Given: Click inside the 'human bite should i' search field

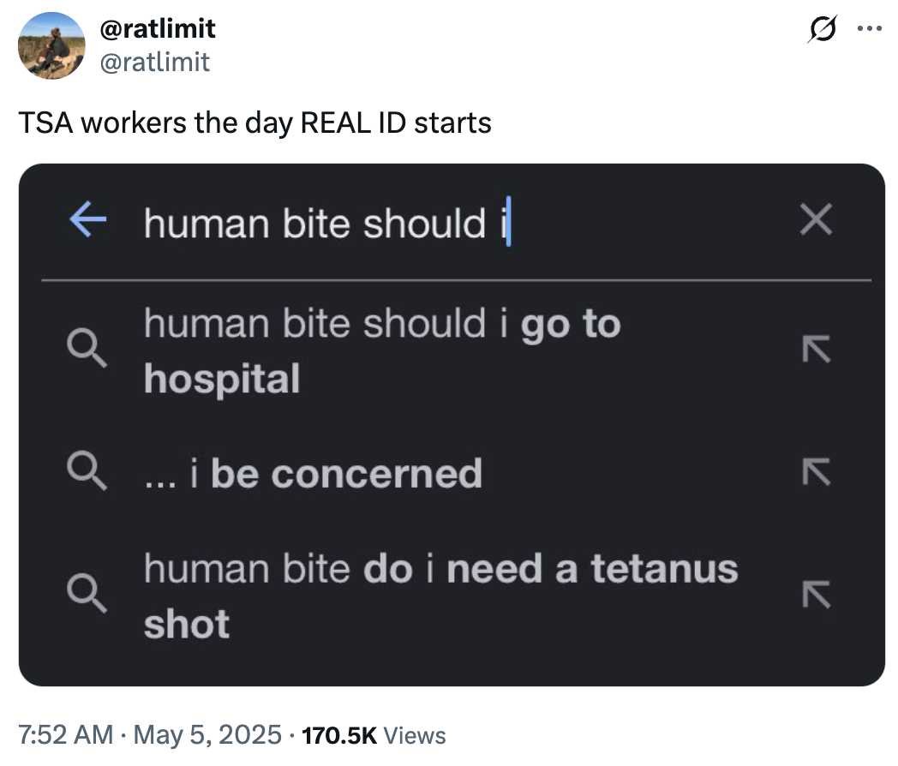Looking at the screenshot, I should (x=326, y=222).
